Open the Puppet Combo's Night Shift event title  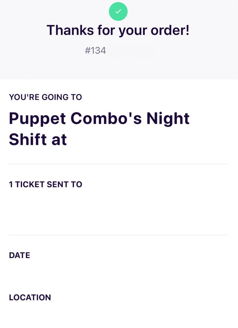tap(99, 129)
